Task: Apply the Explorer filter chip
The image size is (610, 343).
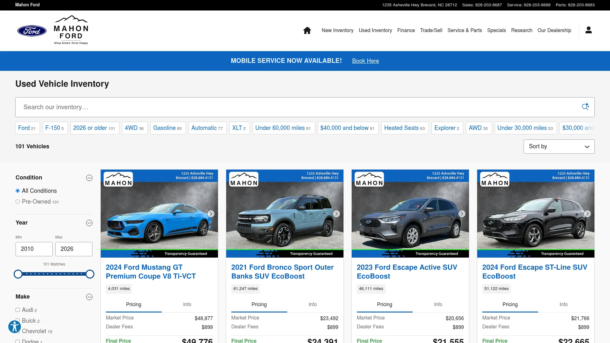Action: click(x=447, y=128)
